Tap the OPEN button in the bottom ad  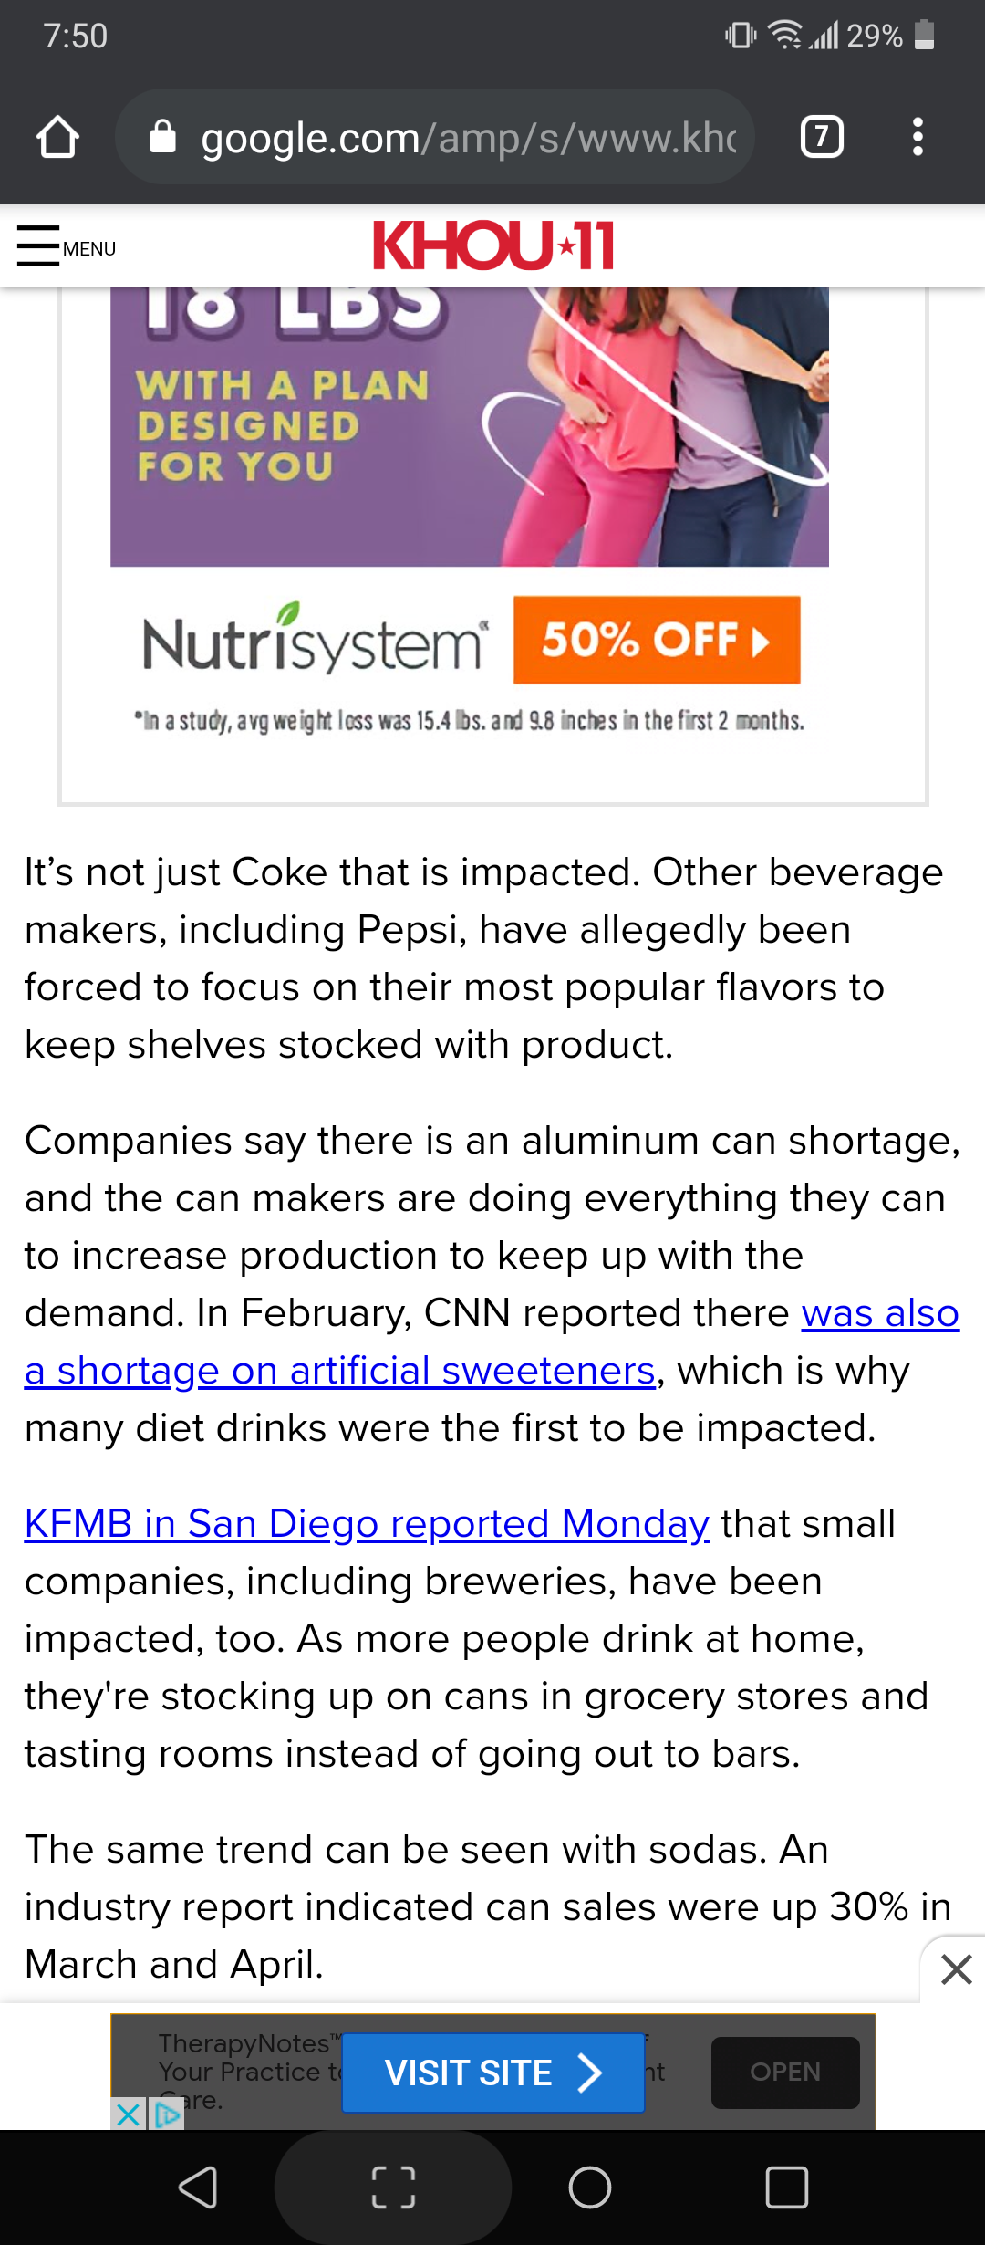[784, 2072]
